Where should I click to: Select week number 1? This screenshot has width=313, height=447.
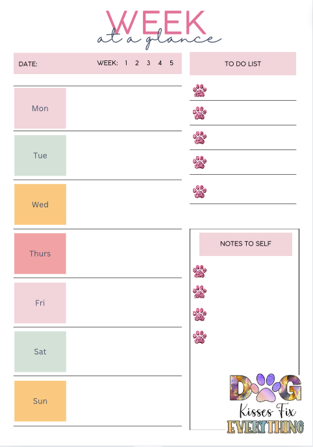pos(126,63)
